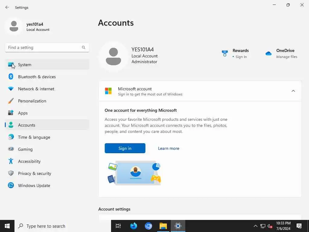Open Bluetooth & devices category
The image size is (309, 232).
pos(47,77)
